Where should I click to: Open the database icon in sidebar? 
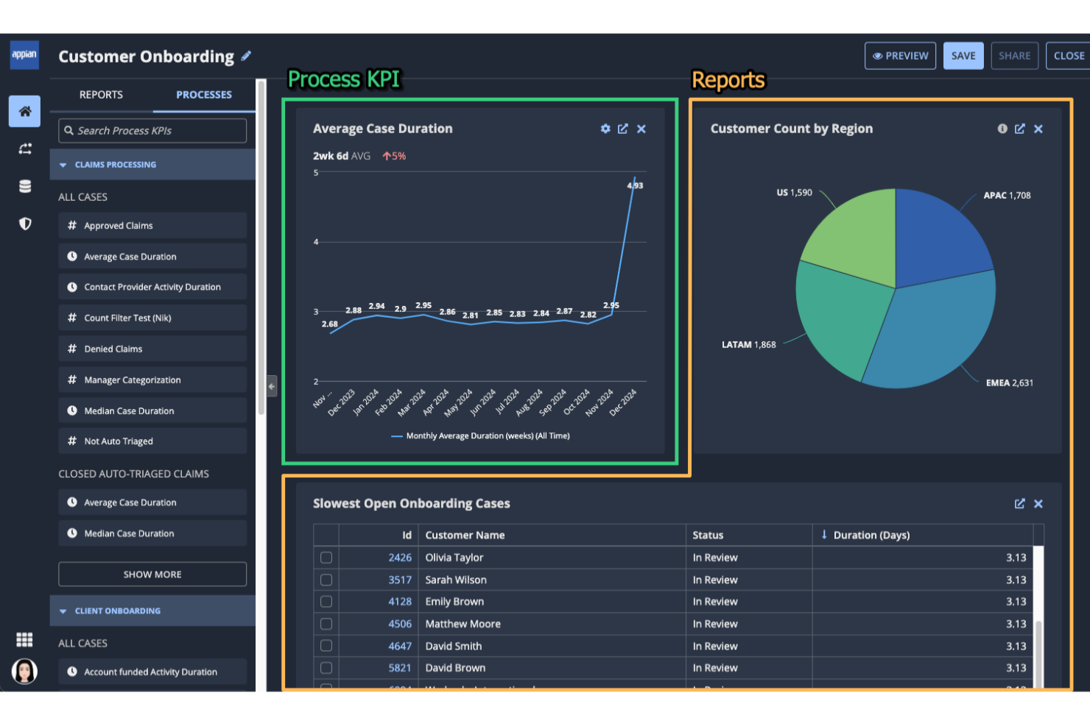[24, 186]
